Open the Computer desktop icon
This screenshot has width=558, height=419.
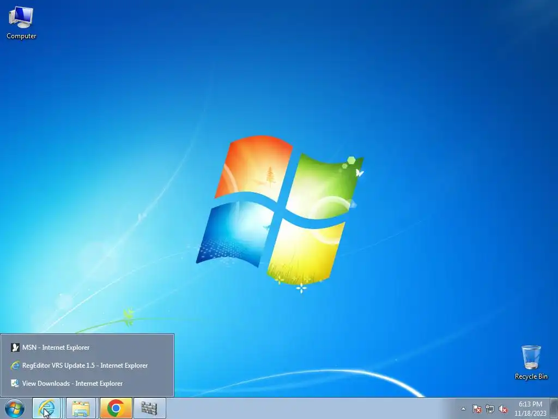tap(21, 22)
